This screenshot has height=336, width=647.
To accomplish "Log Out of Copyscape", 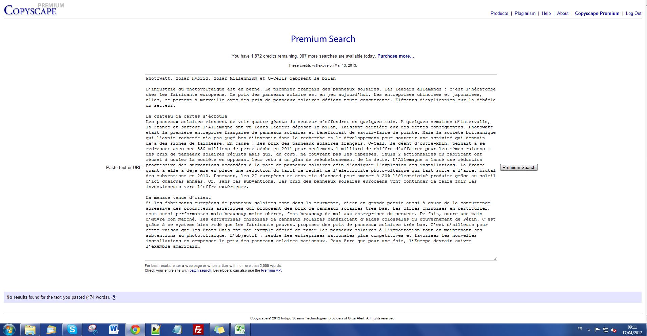I will point(633,14).
